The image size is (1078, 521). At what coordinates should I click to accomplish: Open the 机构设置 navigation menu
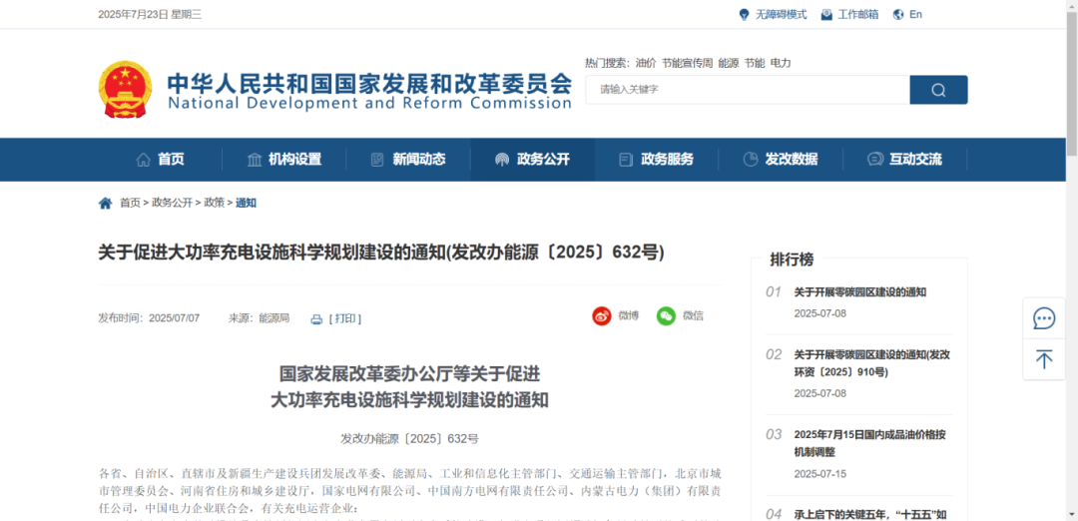pos(283,160)
